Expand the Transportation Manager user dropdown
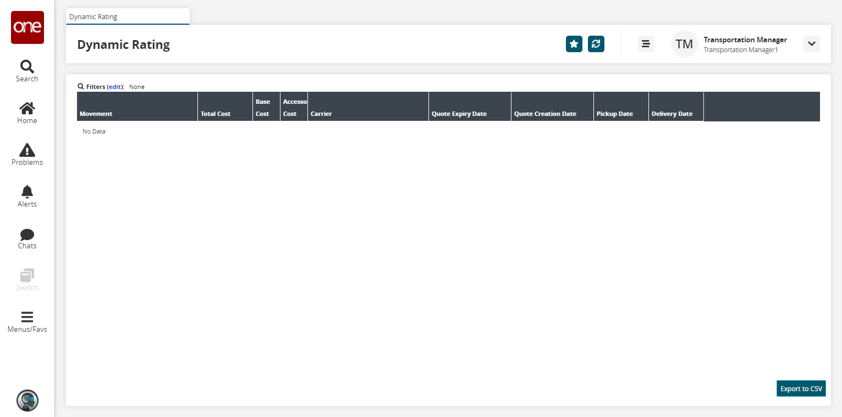The width and height of the screenshot is (842, 417). [812, 44]
